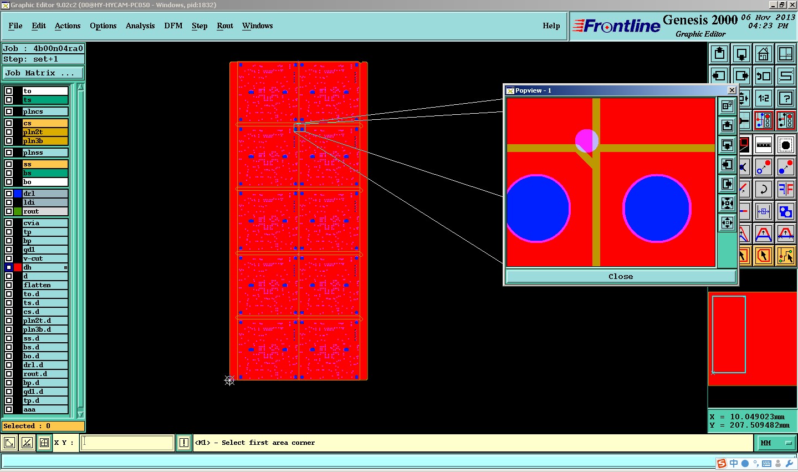The width and height of the screenshot is (798, 472).
Task: Click the XY coordinate input field
Action: (x=127, y=443)
